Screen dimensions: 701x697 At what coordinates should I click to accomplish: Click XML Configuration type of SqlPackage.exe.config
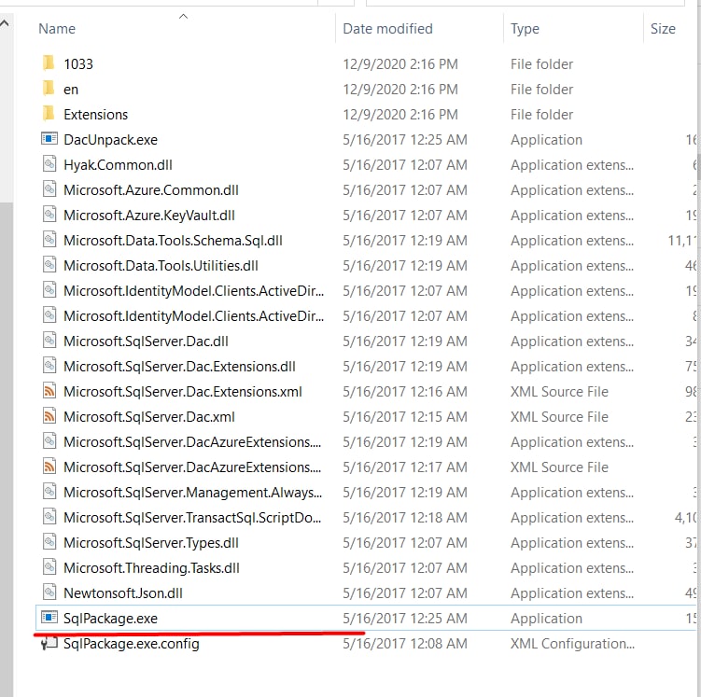[572, 644]
